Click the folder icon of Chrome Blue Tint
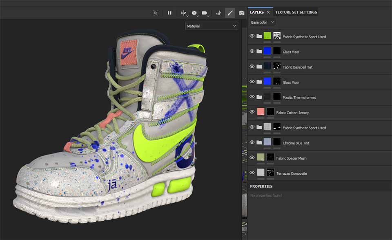This screenshot has width=392, height=240. (x=259, y=143)
